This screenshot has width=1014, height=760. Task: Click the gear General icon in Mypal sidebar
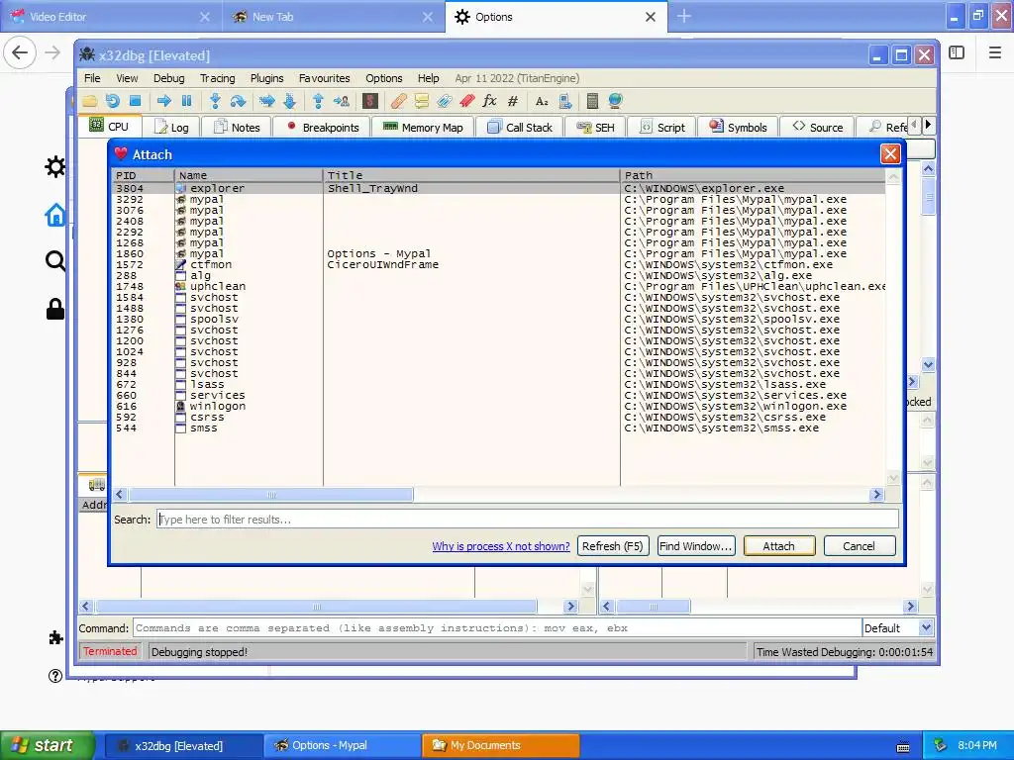55,166
